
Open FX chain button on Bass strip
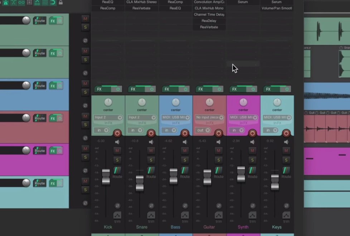pos(167,89)
